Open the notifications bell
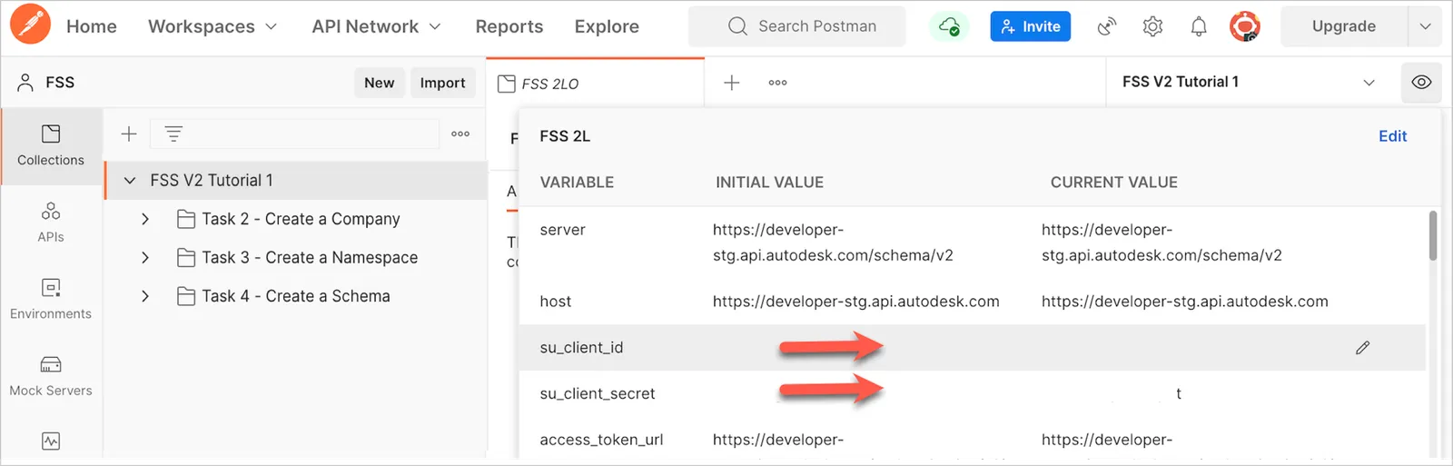Screen dimensions: 1453x466 [x=1199, y=26]
